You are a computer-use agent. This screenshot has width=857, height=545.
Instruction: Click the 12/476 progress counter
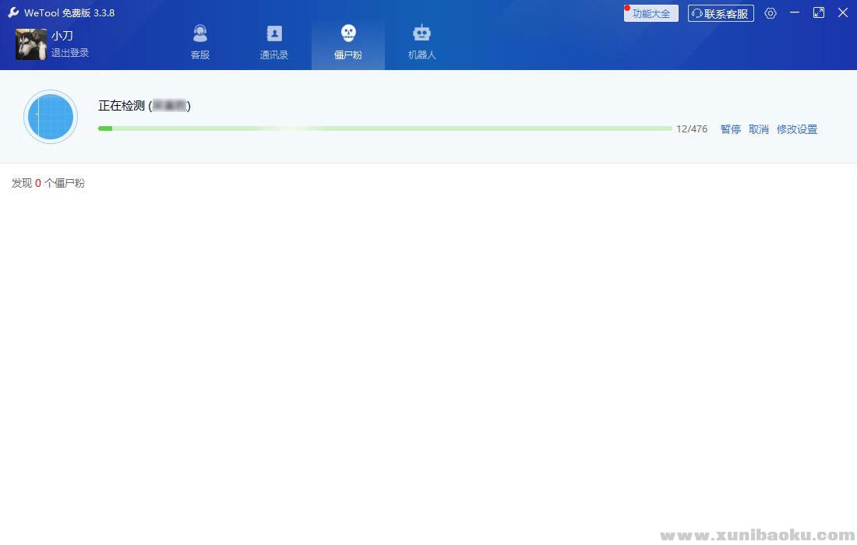(x=692, y=129)
